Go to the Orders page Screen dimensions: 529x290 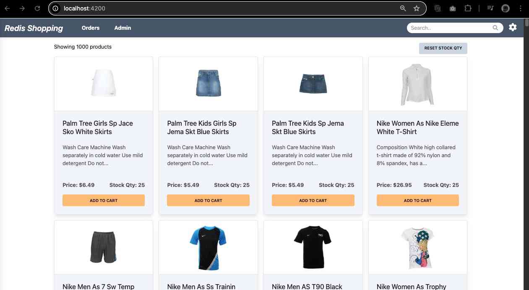[91, 28]
